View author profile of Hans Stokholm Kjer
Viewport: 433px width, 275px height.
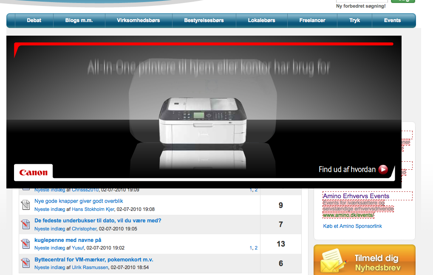click(x=93, y=209)
